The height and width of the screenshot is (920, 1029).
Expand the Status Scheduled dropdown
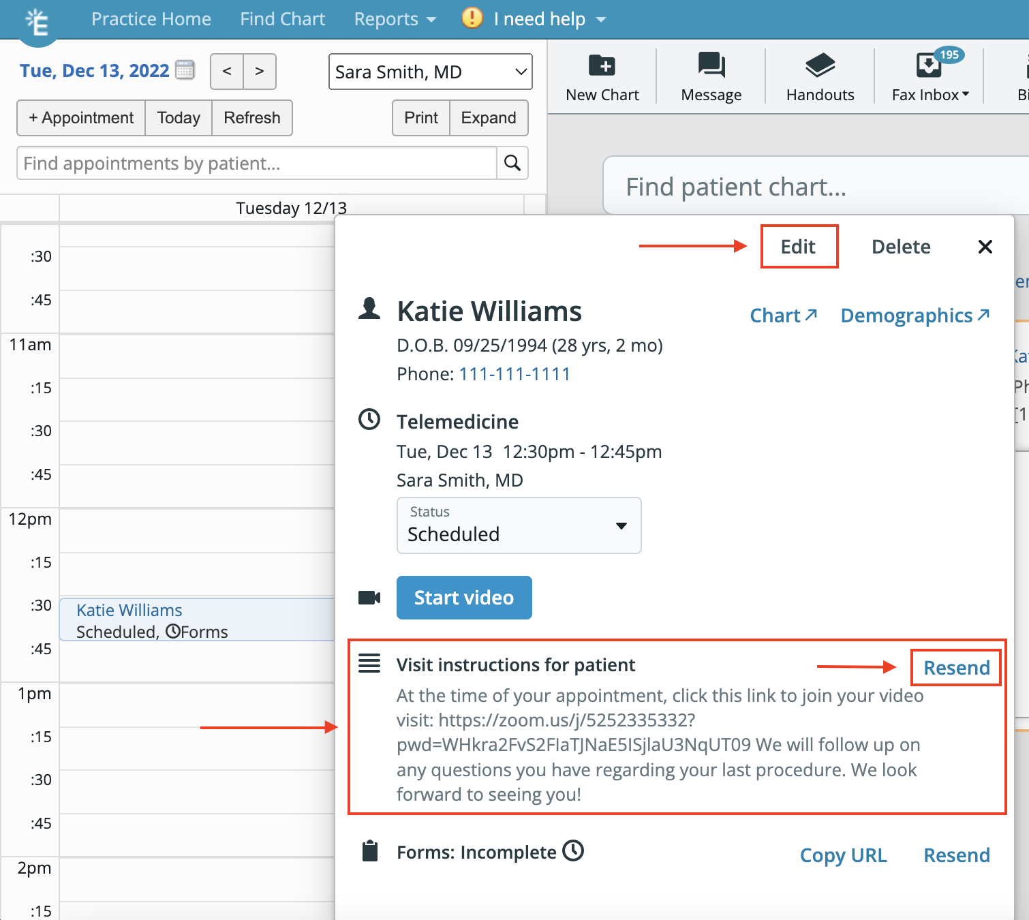pos(519,525)
